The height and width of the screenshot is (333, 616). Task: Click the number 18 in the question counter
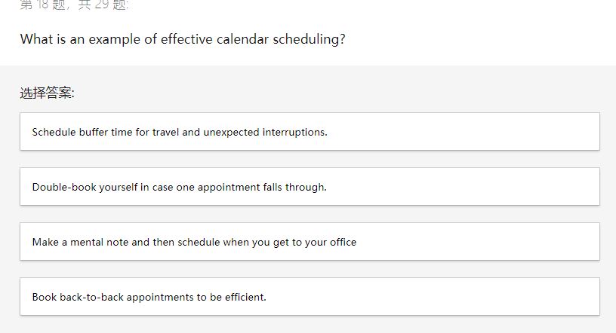(42, 5)
